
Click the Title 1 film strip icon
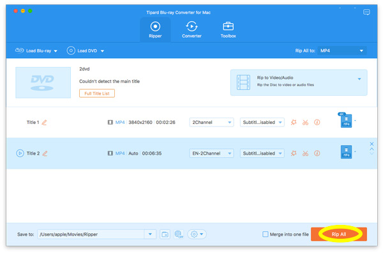110,122
